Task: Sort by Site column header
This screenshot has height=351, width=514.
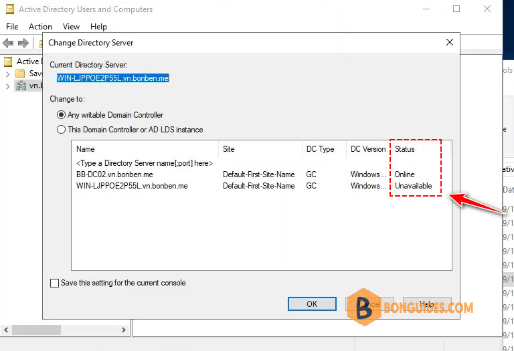Action: tap(260, 149)
